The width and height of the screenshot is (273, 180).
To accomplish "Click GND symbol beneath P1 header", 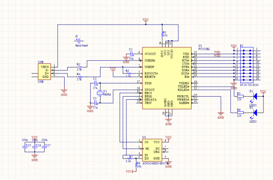I will pos(234,86).
